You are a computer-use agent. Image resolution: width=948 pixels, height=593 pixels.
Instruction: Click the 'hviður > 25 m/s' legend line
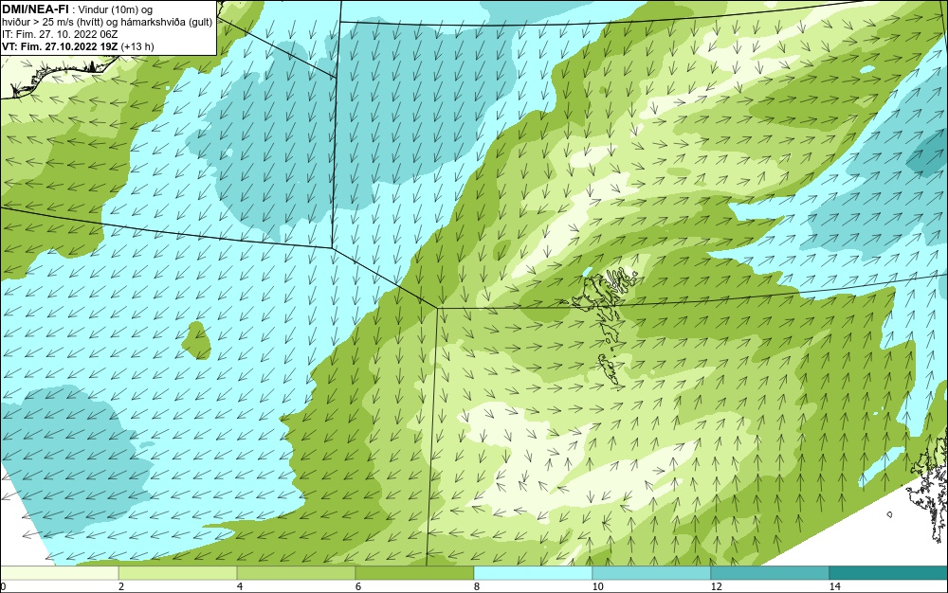[x=107, y=22]
